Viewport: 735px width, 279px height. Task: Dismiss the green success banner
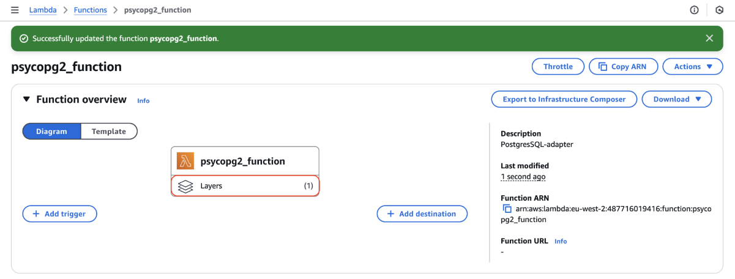point(709,38)
